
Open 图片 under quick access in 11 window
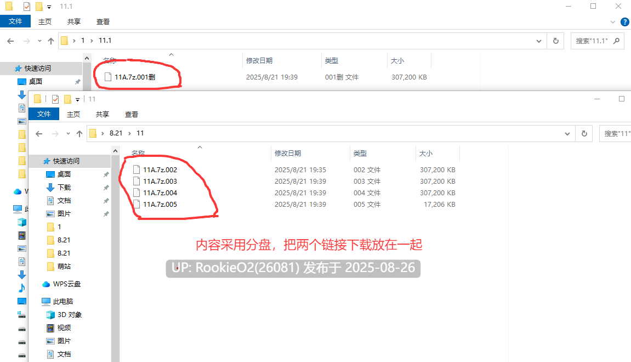64,214
